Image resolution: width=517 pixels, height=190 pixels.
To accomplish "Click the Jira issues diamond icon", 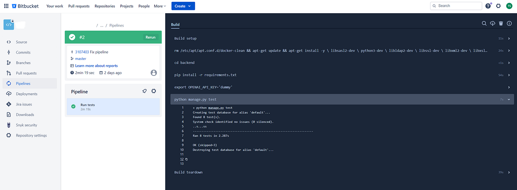I will [9, 104].
